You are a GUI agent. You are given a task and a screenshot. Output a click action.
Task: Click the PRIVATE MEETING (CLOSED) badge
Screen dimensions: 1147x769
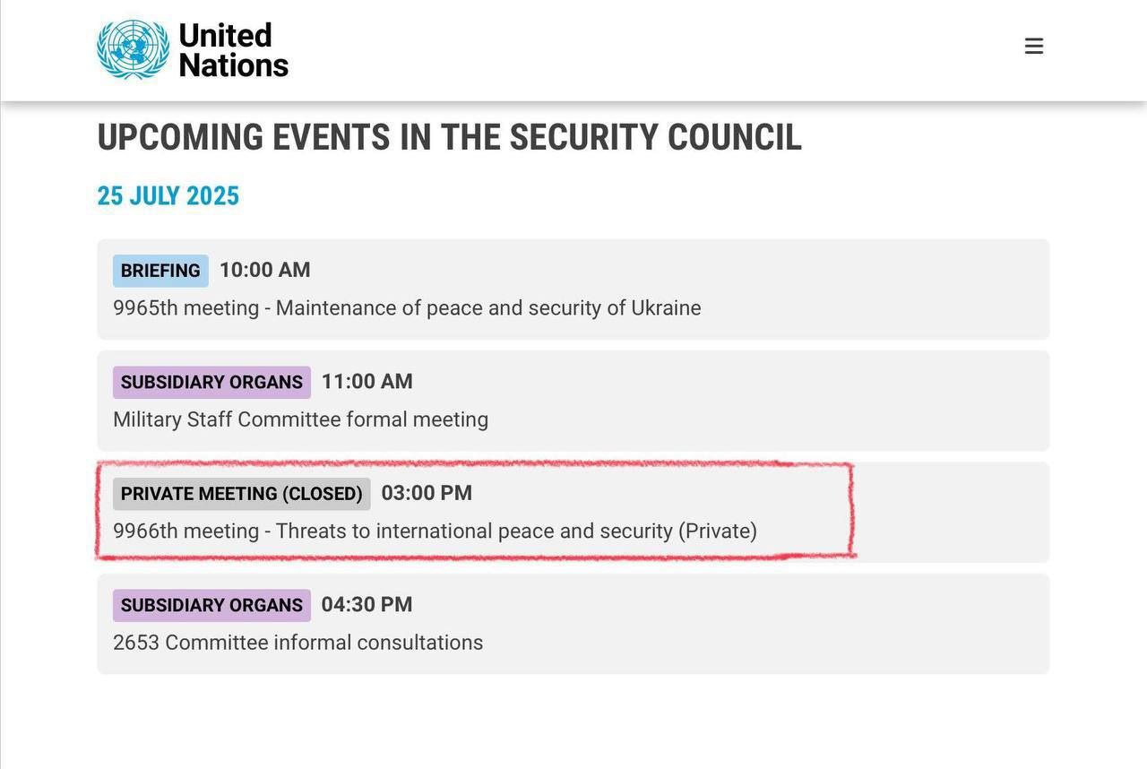coord(242,494)
